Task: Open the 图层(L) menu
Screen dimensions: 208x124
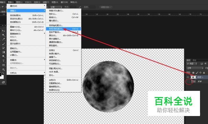Action: pos(19,2)
